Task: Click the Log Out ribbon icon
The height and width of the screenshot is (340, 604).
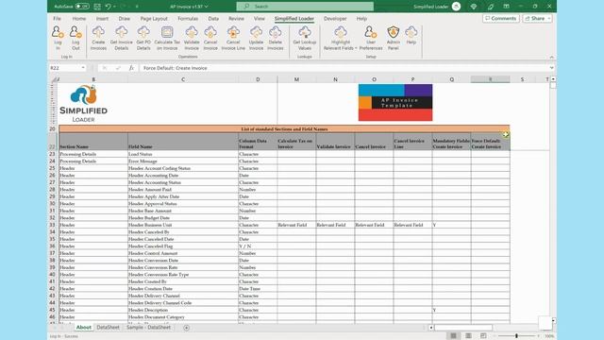Action: point(75,38)
